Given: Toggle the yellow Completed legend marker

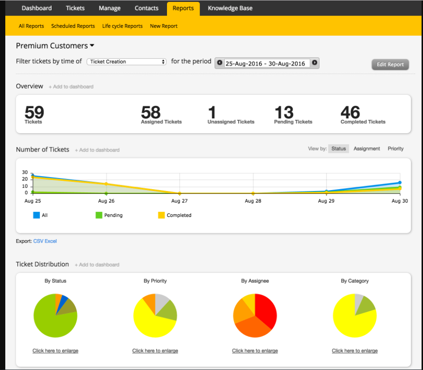Looking at the screenshot, I should click(x=162, y=215).
